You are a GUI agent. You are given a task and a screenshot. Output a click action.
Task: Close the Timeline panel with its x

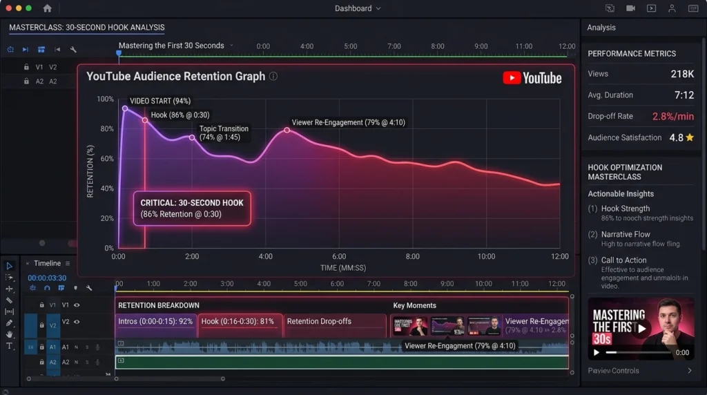coord(28,263)
